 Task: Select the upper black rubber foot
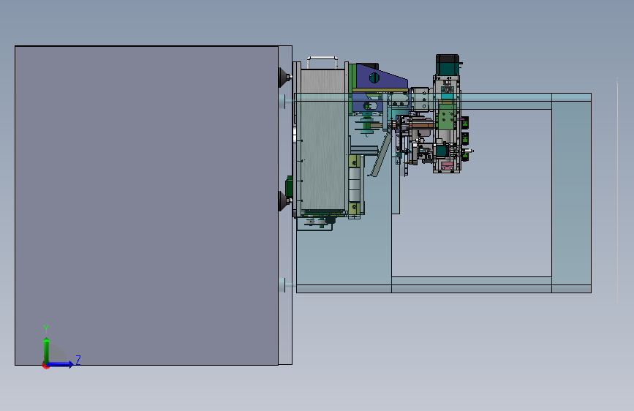pos(284,77)
